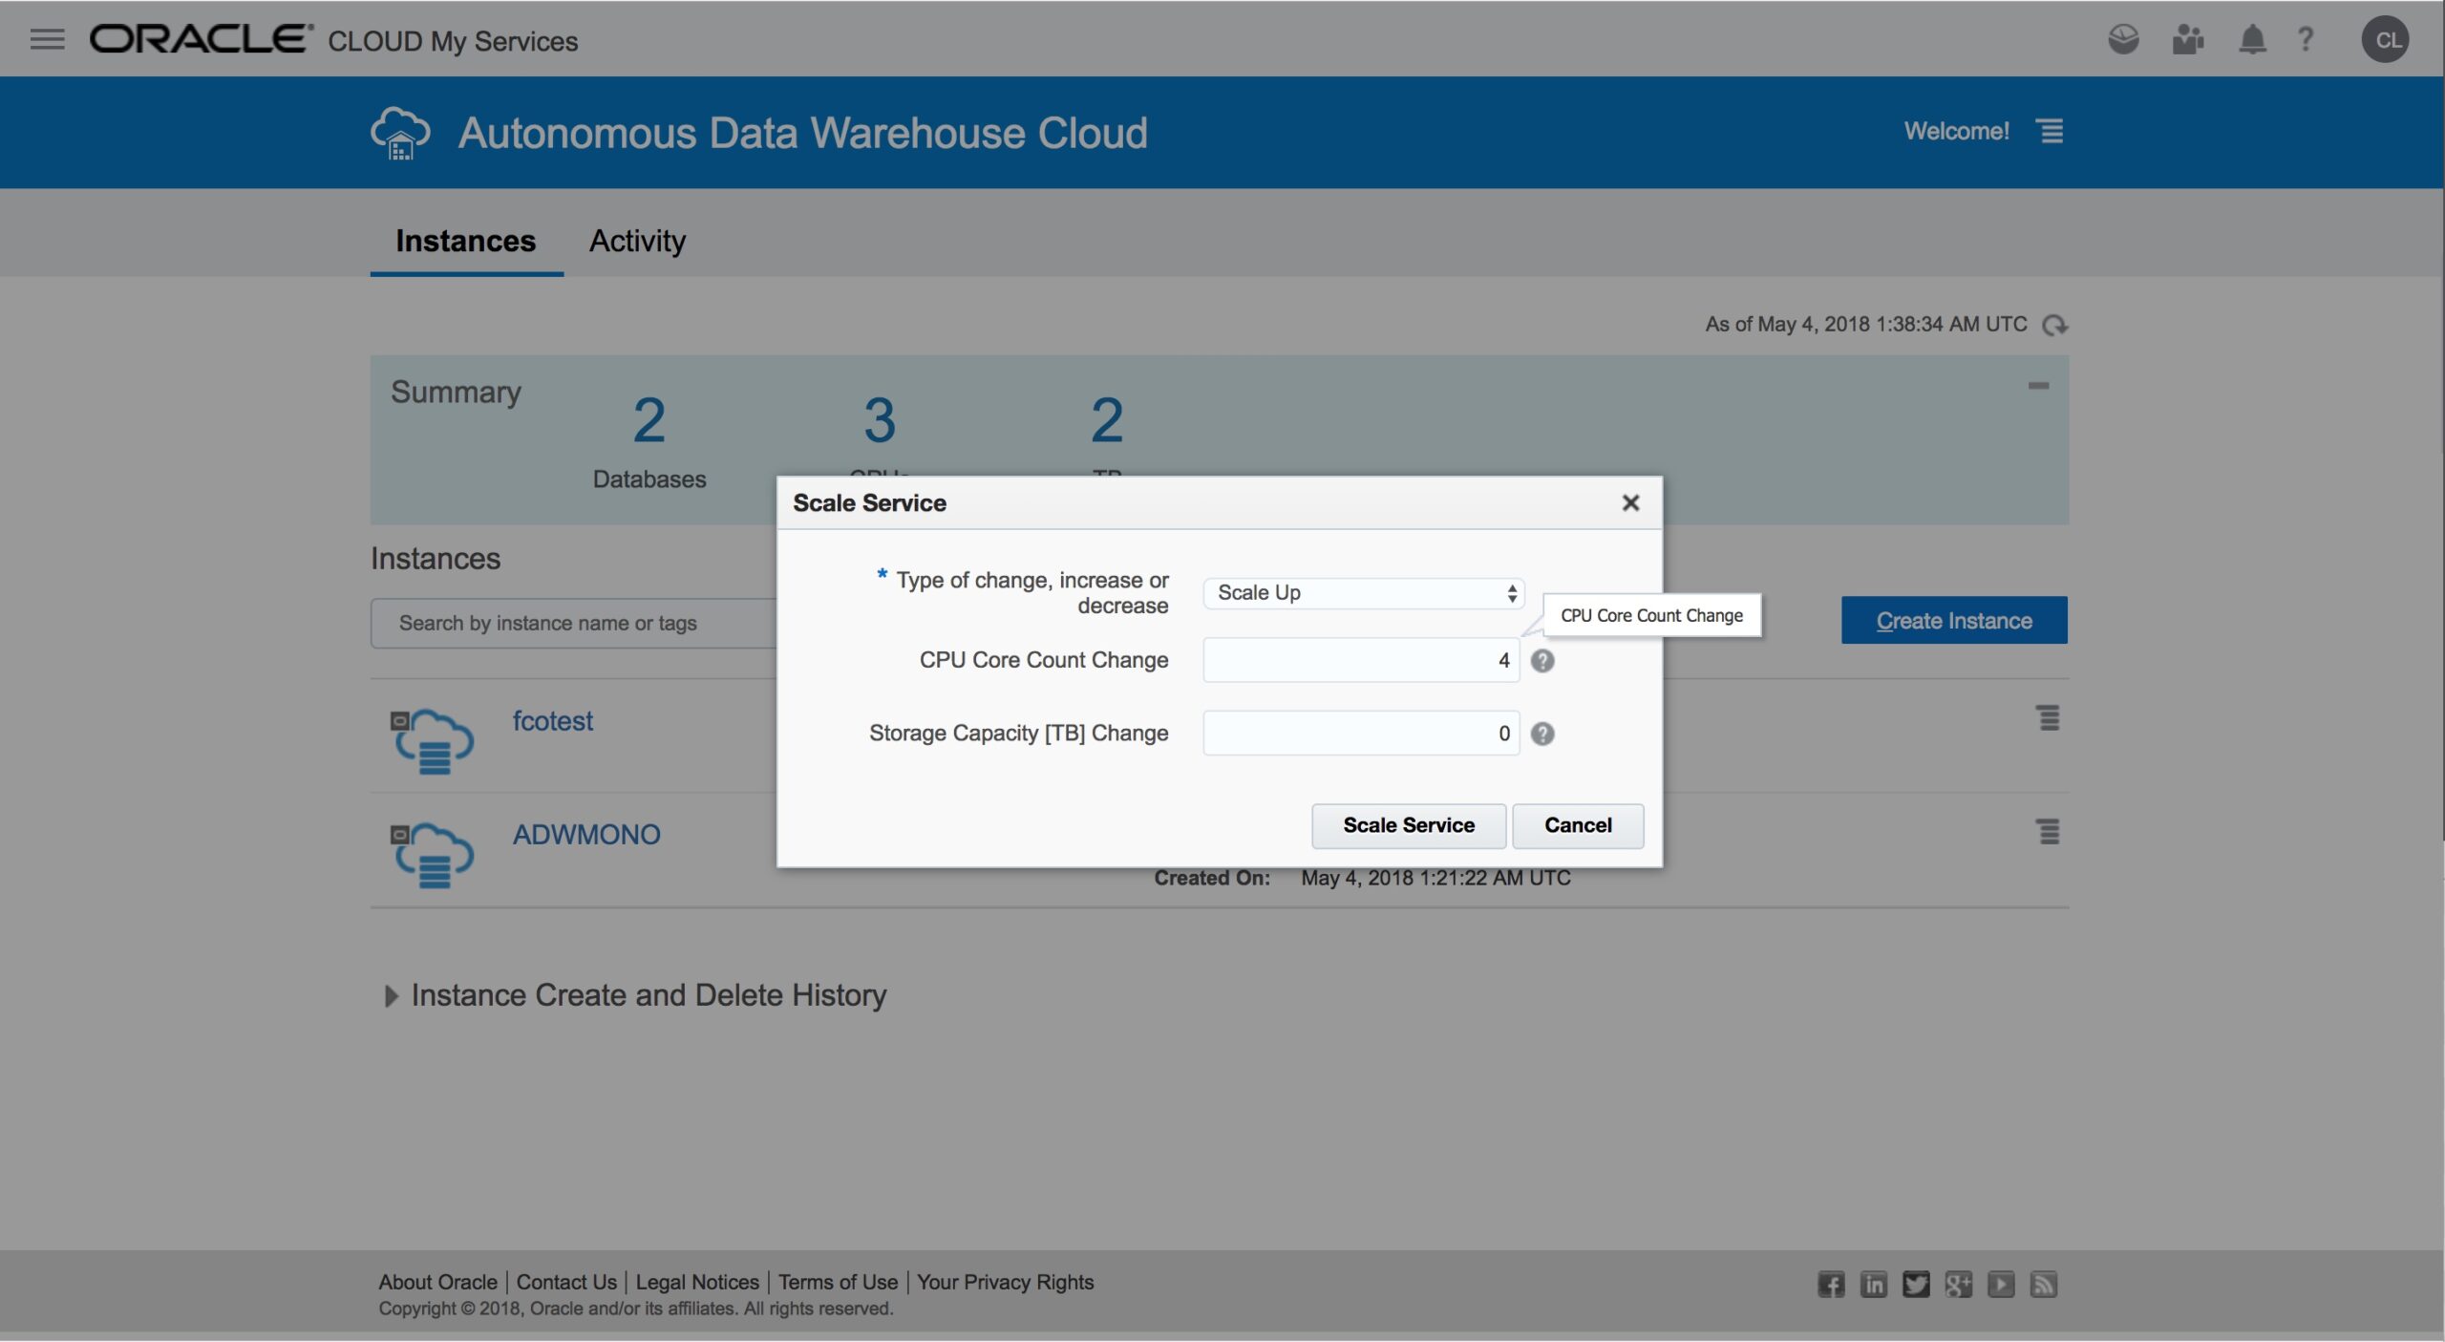This screenshot has width=2445, height=1342.
Task: Cancel the Scale Service dialog
Action: tap(1578, 825)
